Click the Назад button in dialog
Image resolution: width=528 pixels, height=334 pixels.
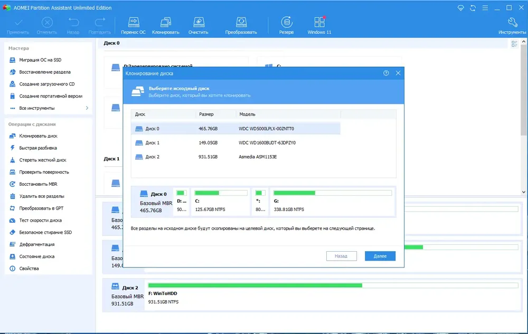tap(341, 256)
